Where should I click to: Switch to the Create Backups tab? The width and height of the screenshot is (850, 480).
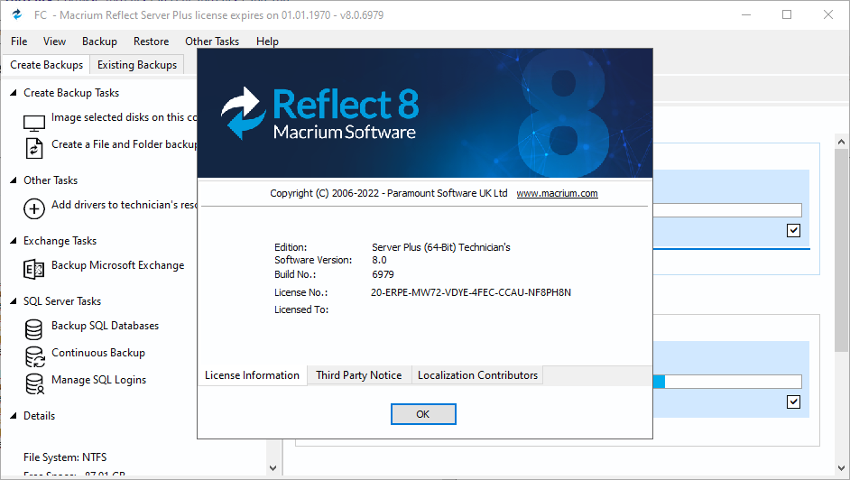(x=46, y=65)
